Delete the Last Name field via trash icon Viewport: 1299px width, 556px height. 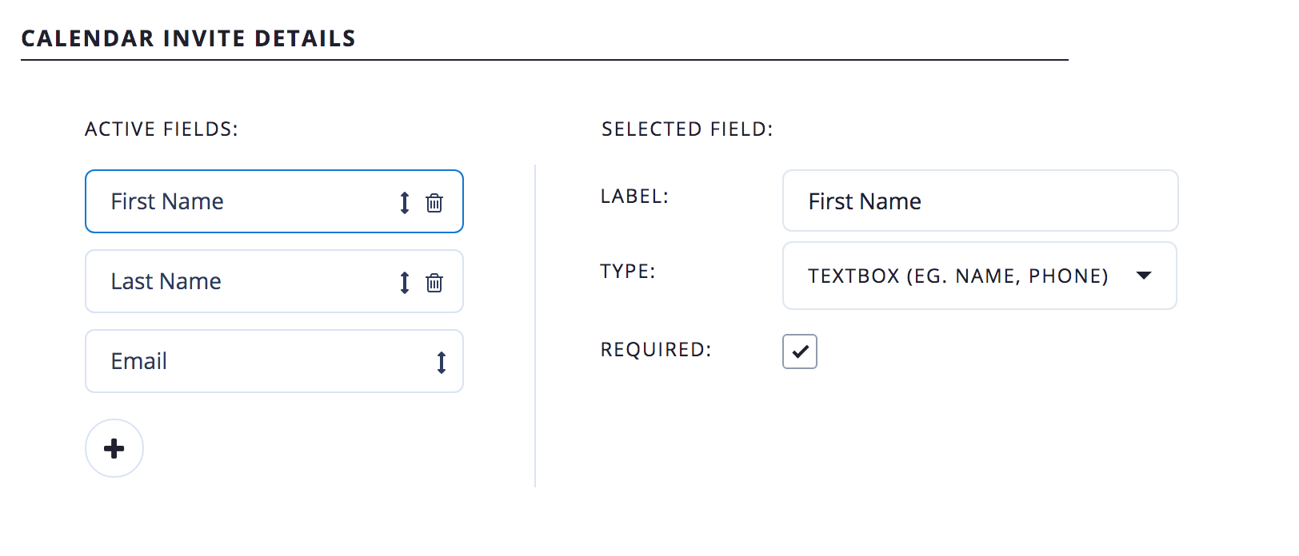pyautogui.click(x=434, y=283)
